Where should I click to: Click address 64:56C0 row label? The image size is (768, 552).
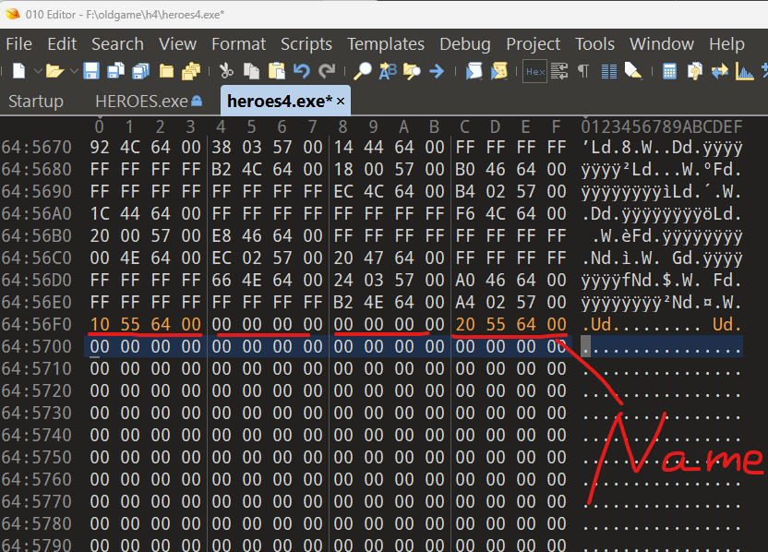37,258
